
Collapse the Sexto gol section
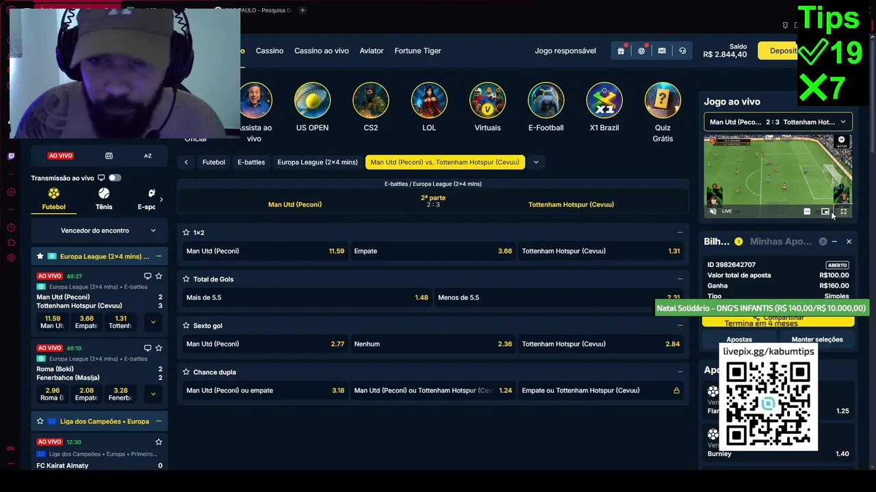point(680,325)
